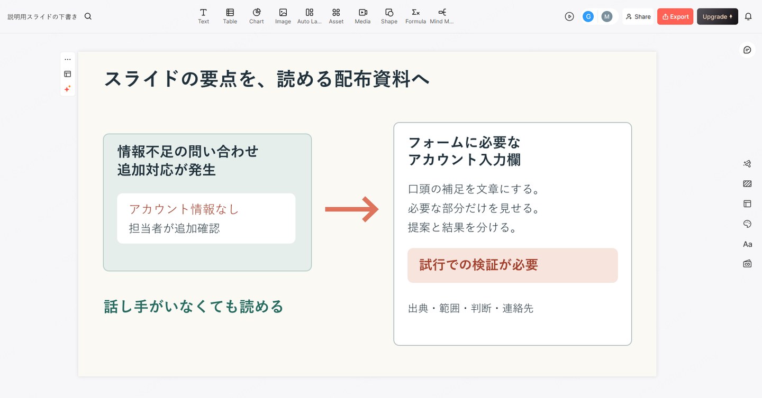Click the AI sparkle icon

click(x=67, y=89)
